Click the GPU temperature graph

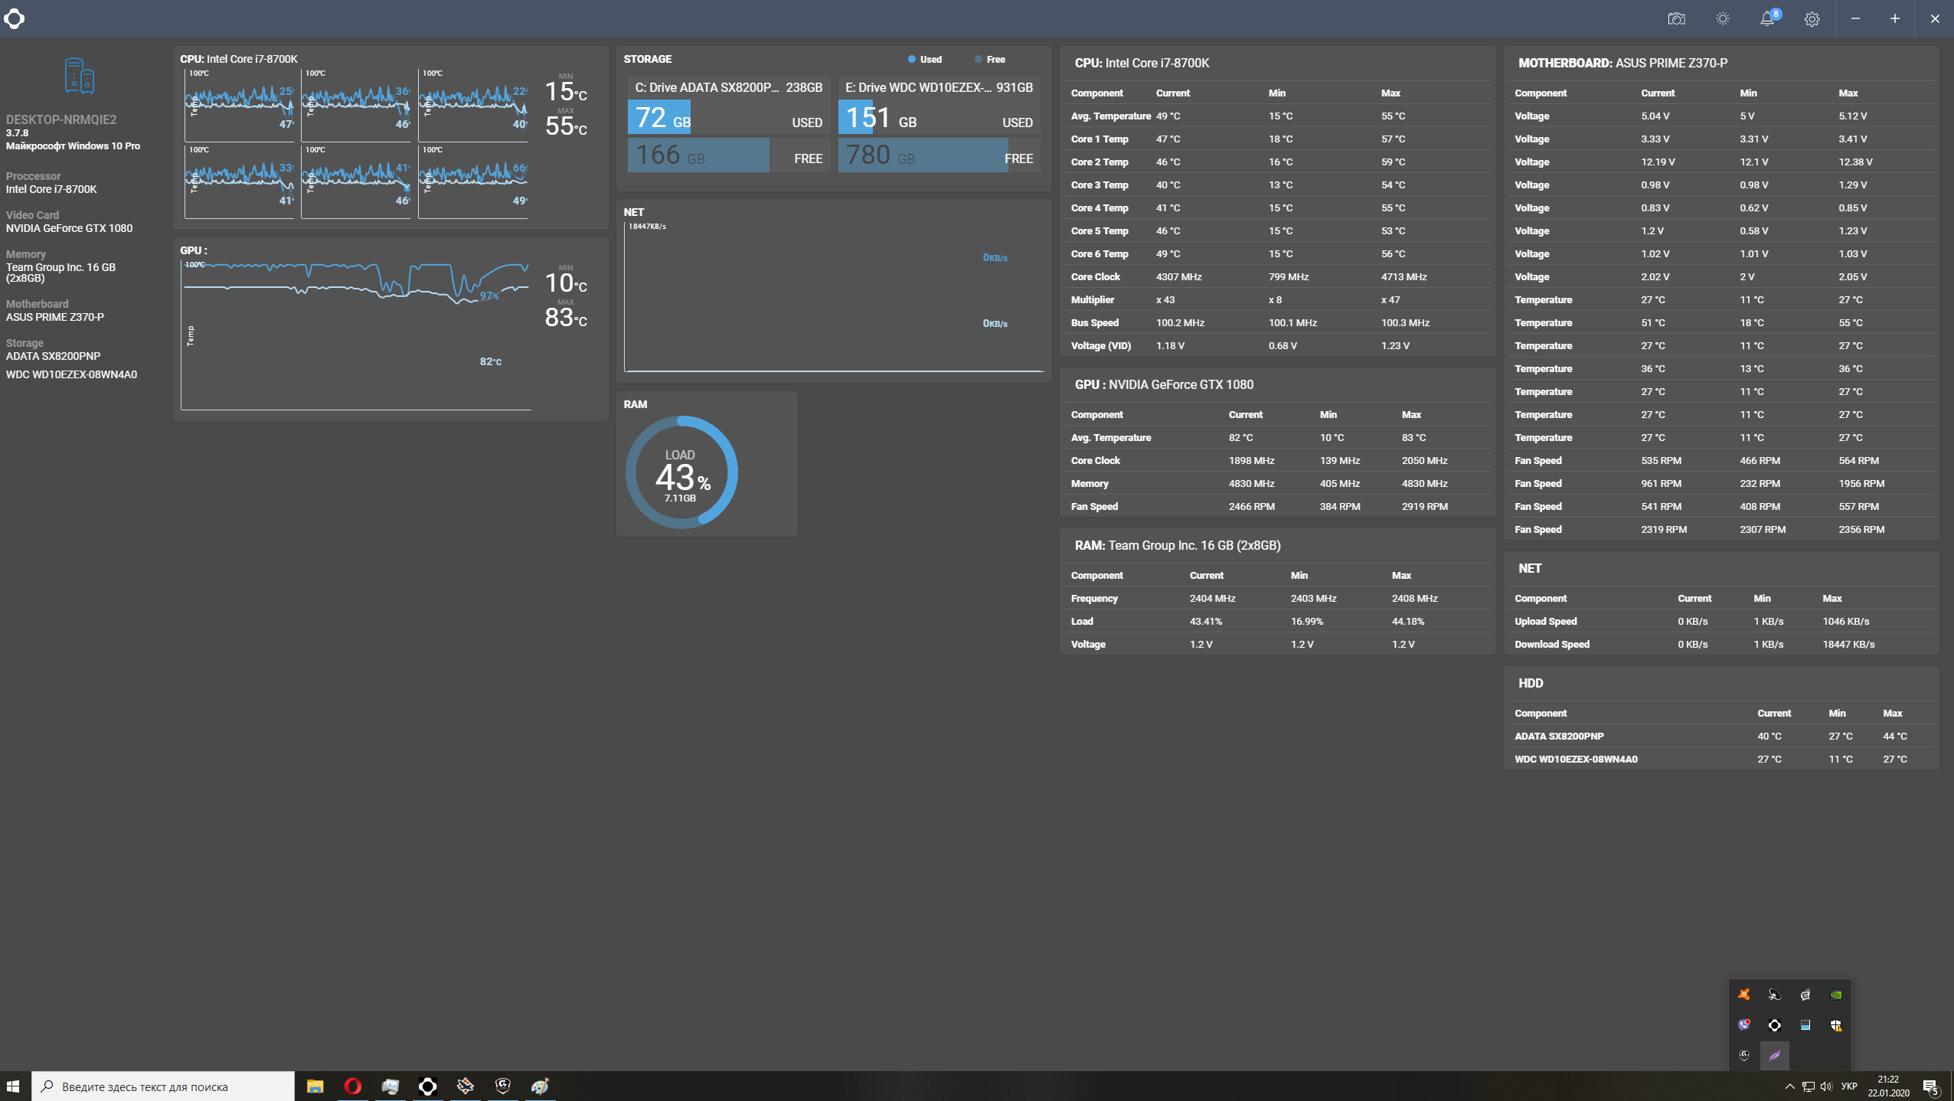click(356, 335)
